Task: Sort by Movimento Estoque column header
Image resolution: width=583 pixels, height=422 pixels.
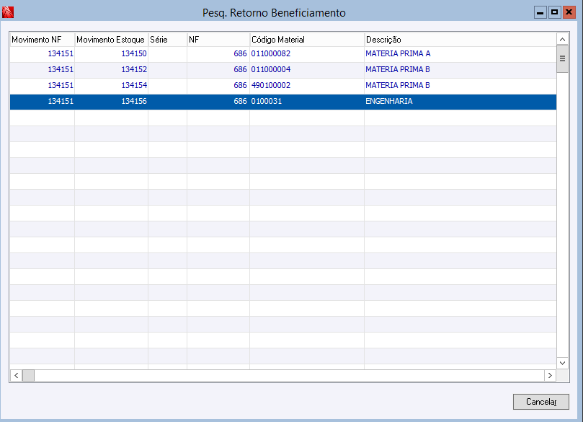Action: click(x=111, y=40)
